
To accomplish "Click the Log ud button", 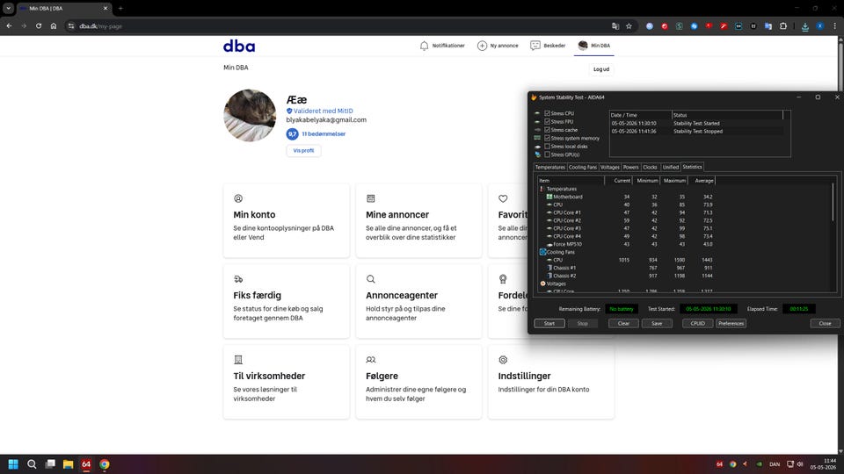I will [601, 69].
